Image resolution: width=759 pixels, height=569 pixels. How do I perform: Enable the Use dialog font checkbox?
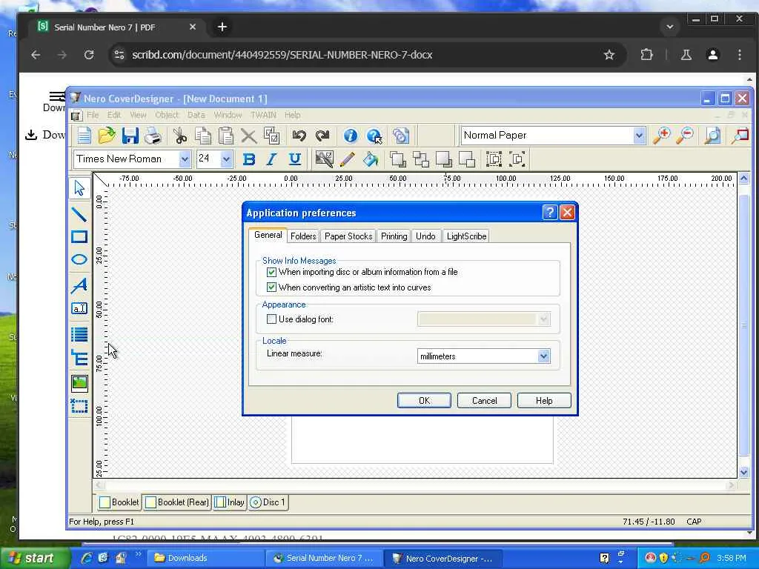click(x=271, y=319)
